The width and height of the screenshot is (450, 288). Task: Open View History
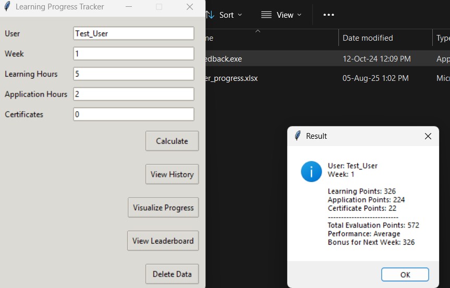[172, 174]
